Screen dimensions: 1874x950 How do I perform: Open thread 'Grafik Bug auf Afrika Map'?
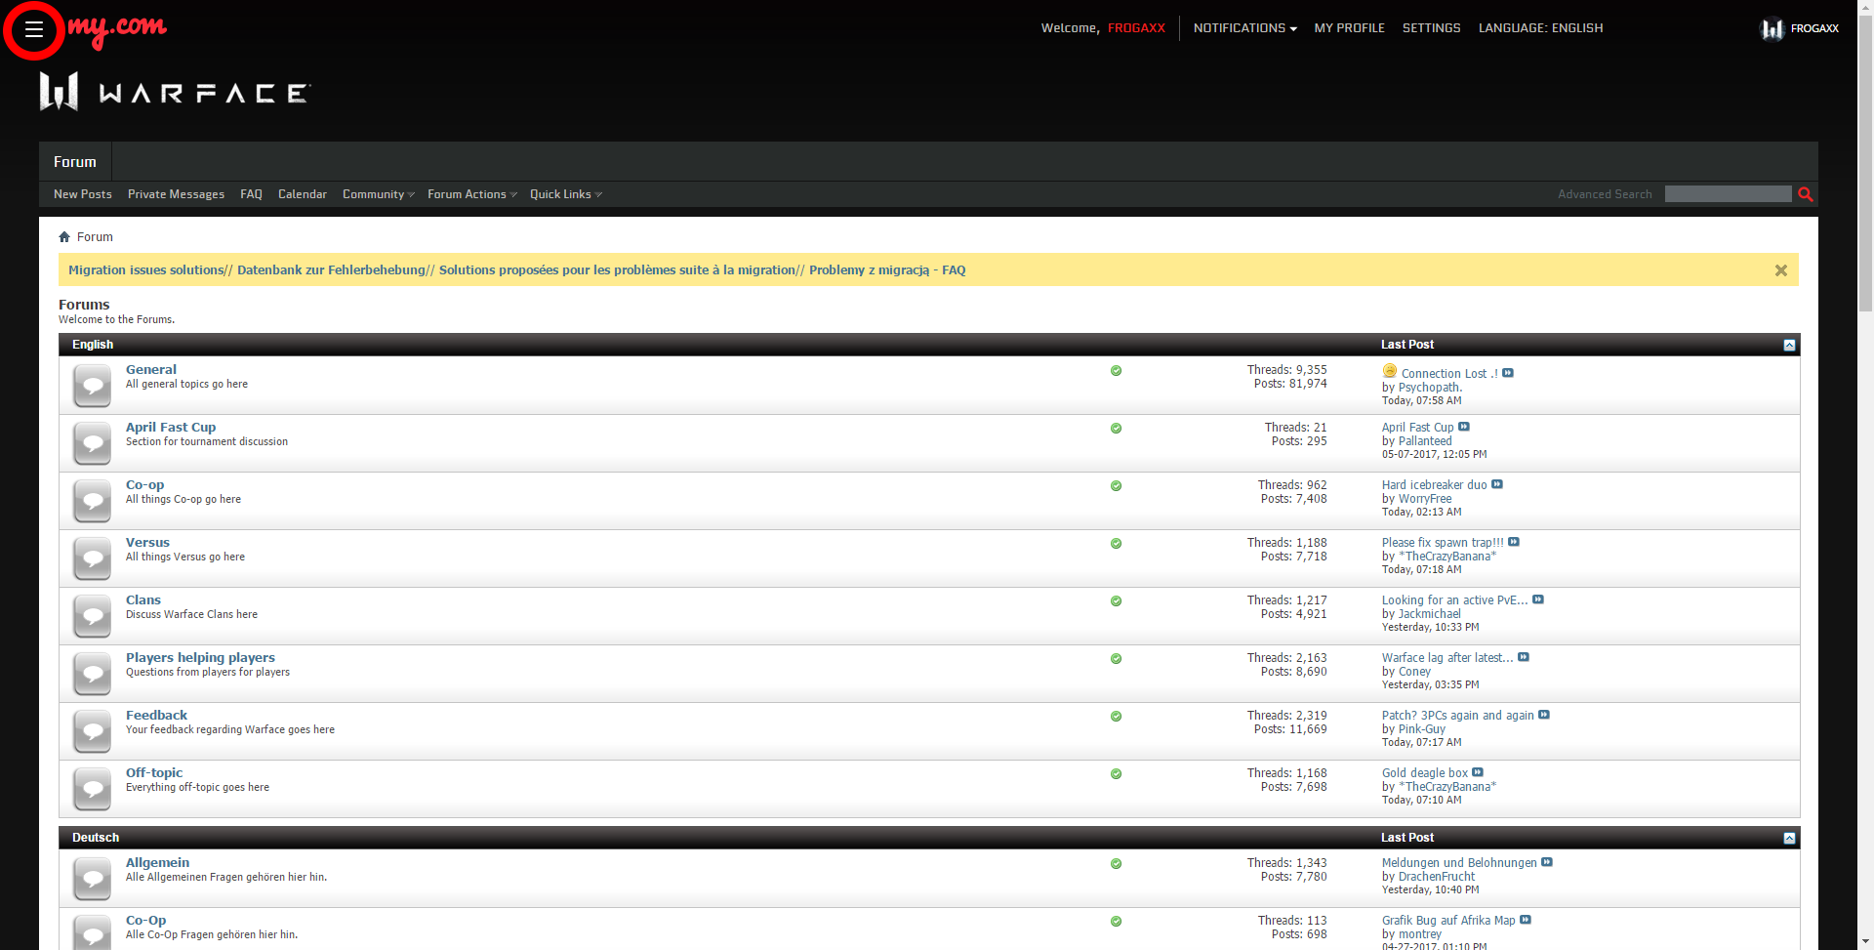(1448, 921)
